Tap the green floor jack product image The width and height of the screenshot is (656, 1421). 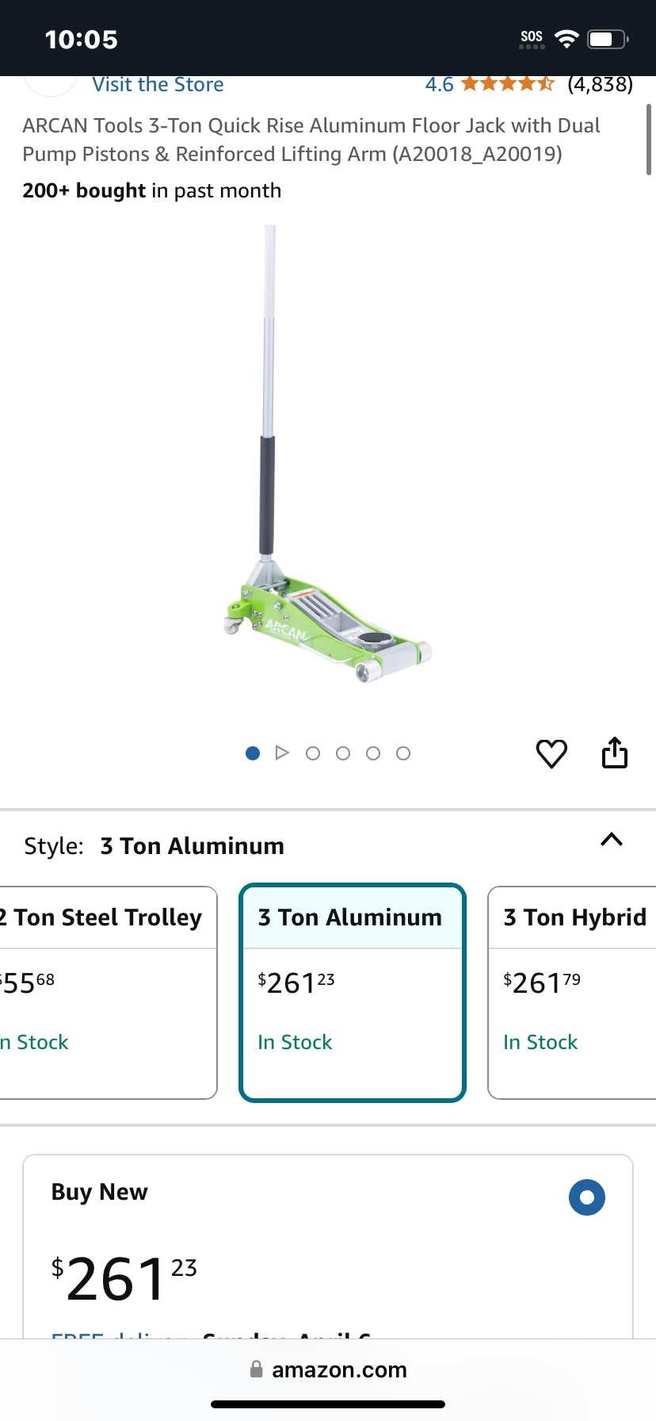point(328,456)
